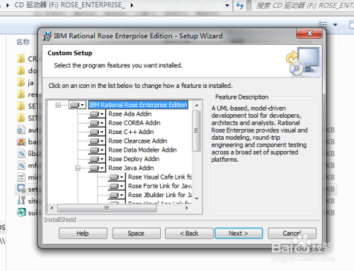Select Rose C++ Addin feature text
The height and width of the screenshot is (271, 354).
(x=131, y=132)
